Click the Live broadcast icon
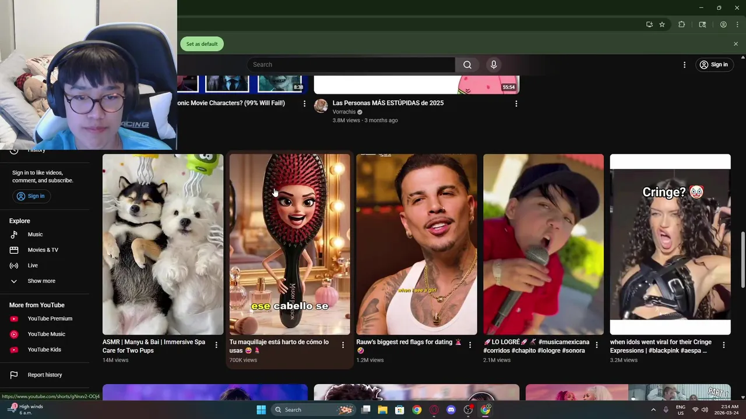This screenshot has height=419, width=746. [x=14, y=265]
